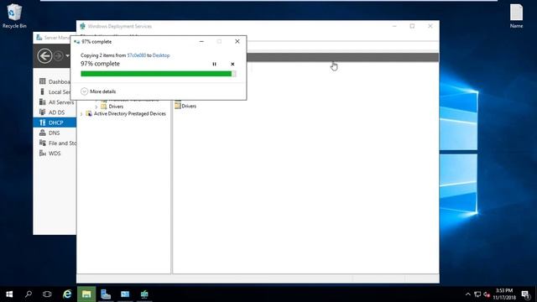Screen dimensions: 537x302
Task: Select the DNS role in Server Manager
Action: [x=55, y=133]
